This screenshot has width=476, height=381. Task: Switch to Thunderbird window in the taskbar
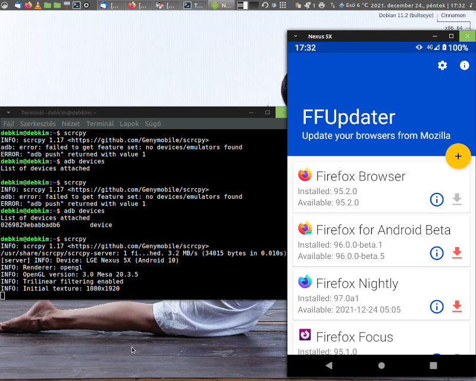tap(110, 5)
